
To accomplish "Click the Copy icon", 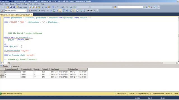I will pyautogui.click(x=46, y=7).
